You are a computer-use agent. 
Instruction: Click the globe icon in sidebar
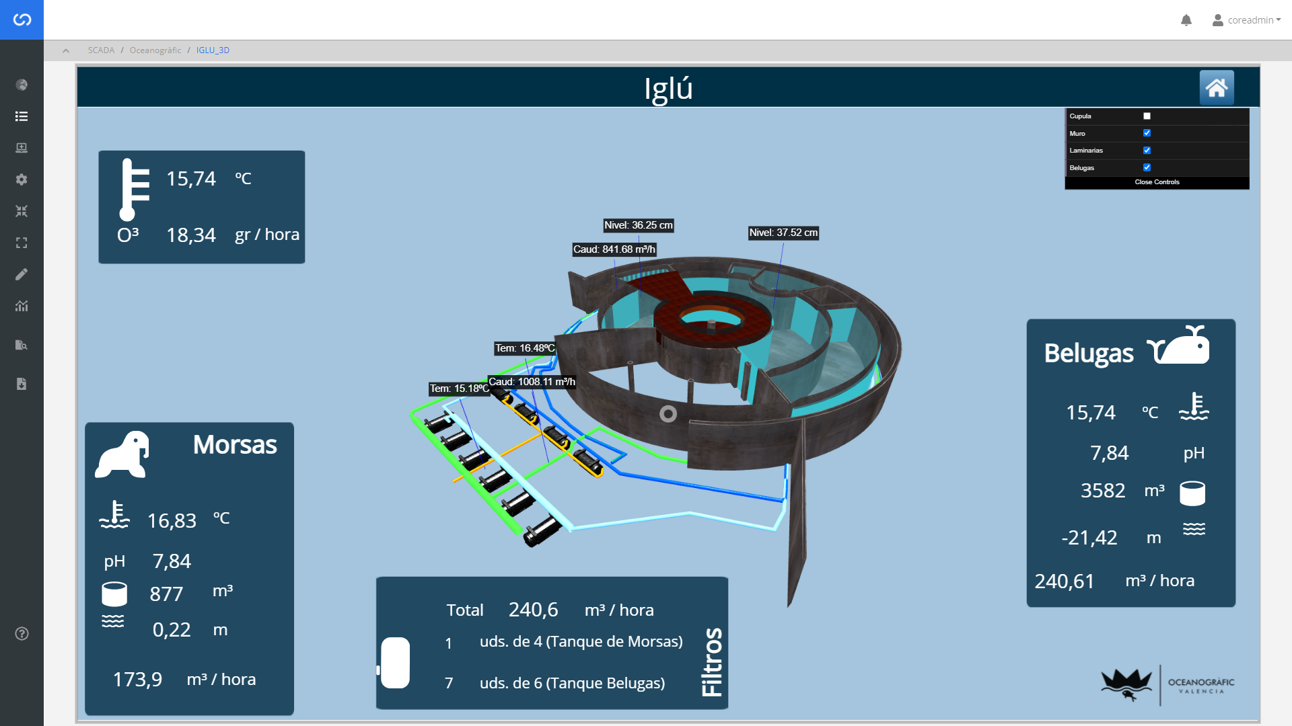pyautogui.click(x=22, y=85)
